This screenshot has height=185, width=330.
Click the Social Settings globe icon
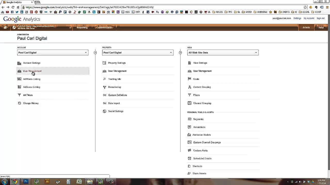[104, 111]
